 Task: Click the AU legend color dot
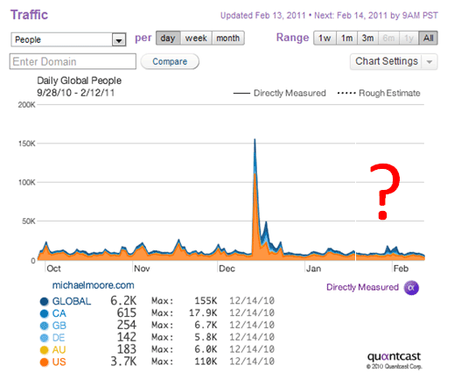click(x=44, y=350)
